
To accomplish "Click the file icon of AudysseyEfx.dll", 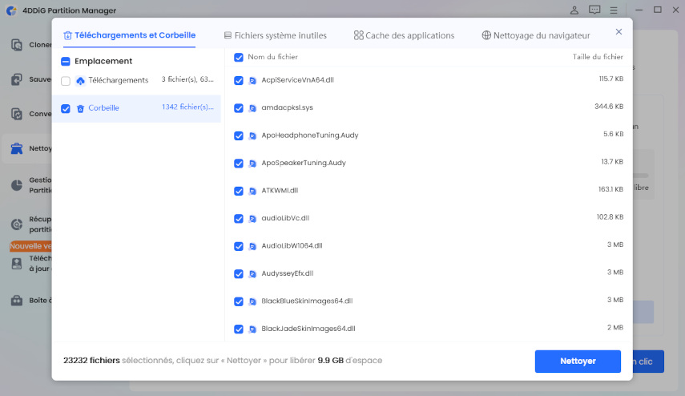I will click(252, 273).
